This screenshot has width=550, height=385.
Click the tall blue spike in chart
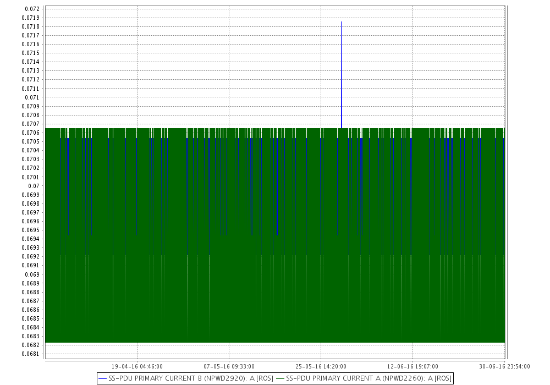[x=342, y=74]
